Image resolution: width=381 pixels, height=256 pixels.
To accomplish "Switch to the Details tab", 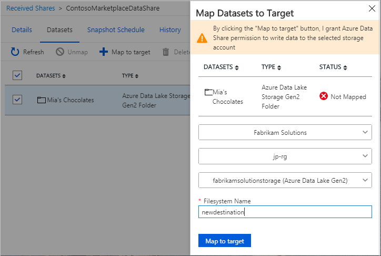I will pos(22,29).
